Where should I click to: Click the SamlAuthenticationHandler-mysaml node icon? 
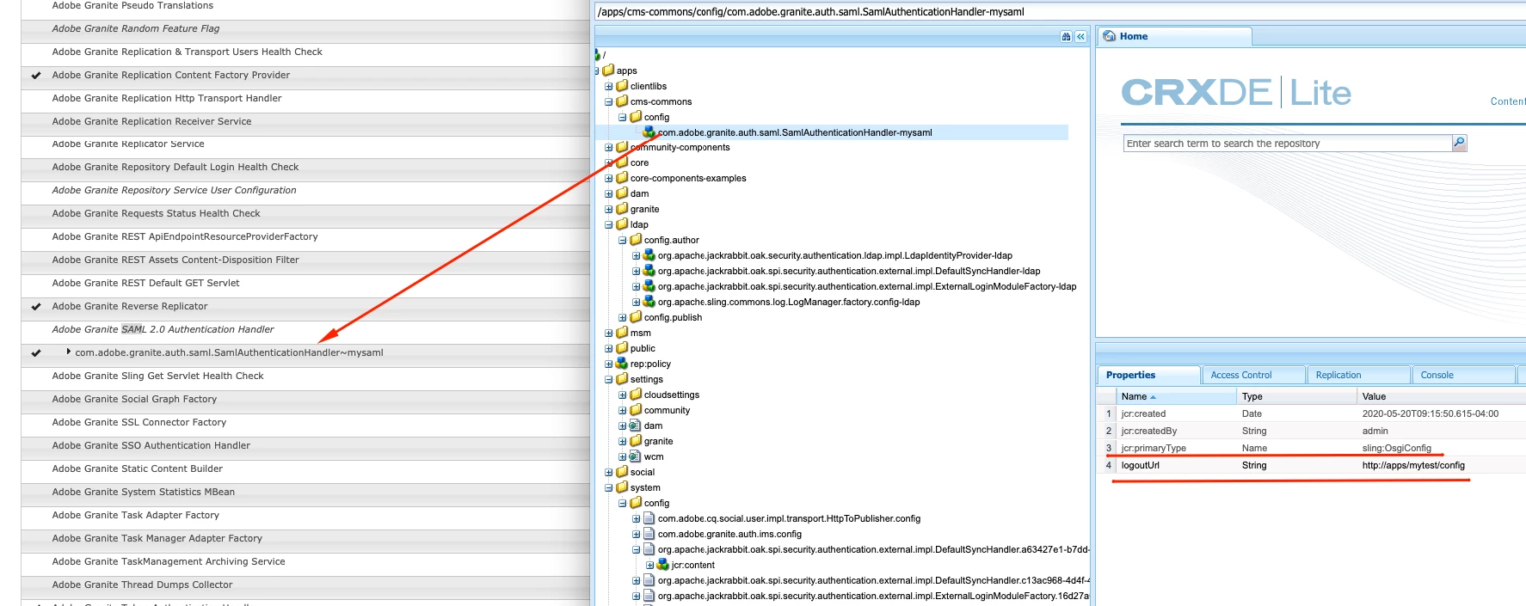(649, 132)
